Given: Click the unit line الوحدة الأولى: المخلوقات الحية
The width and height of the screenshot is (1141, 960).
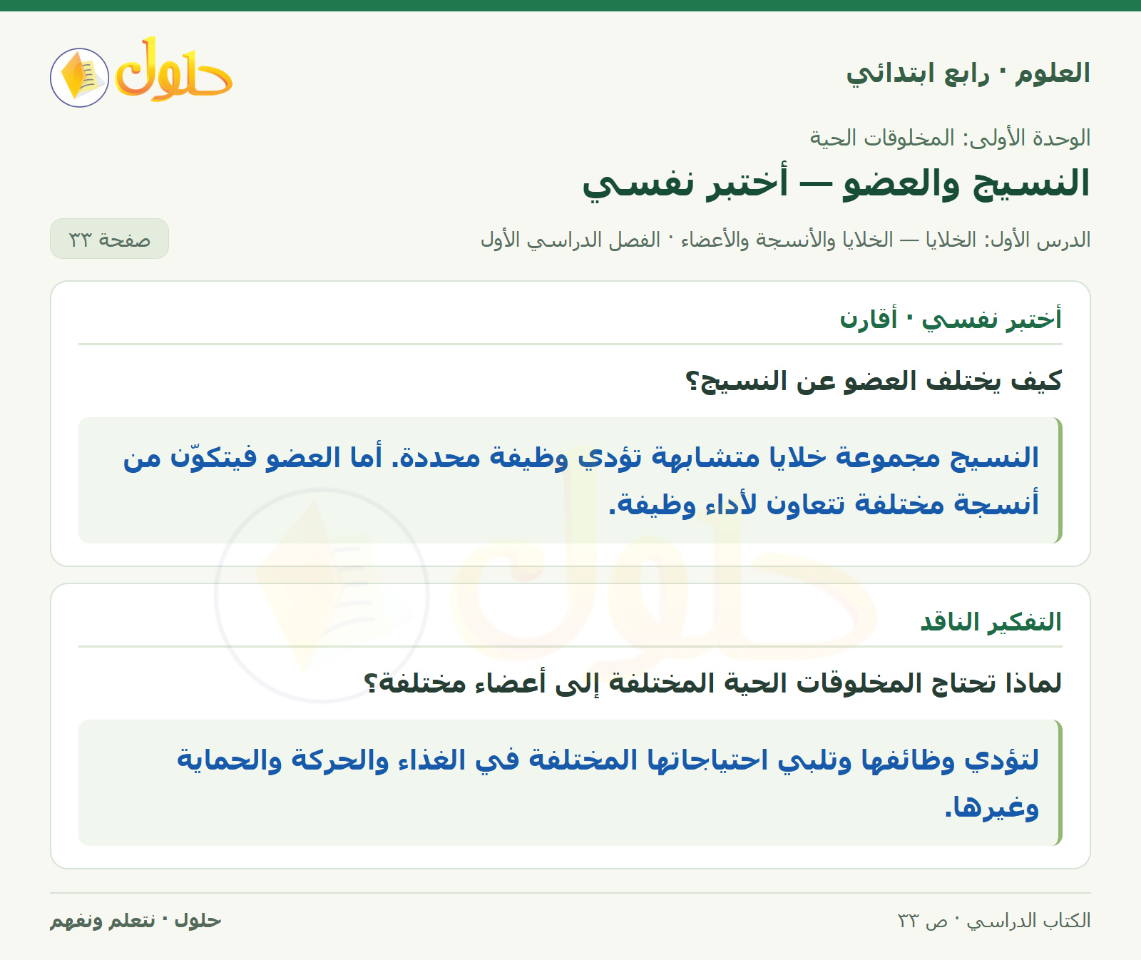Looking at the screenshot, I should [x=950, y=138].
